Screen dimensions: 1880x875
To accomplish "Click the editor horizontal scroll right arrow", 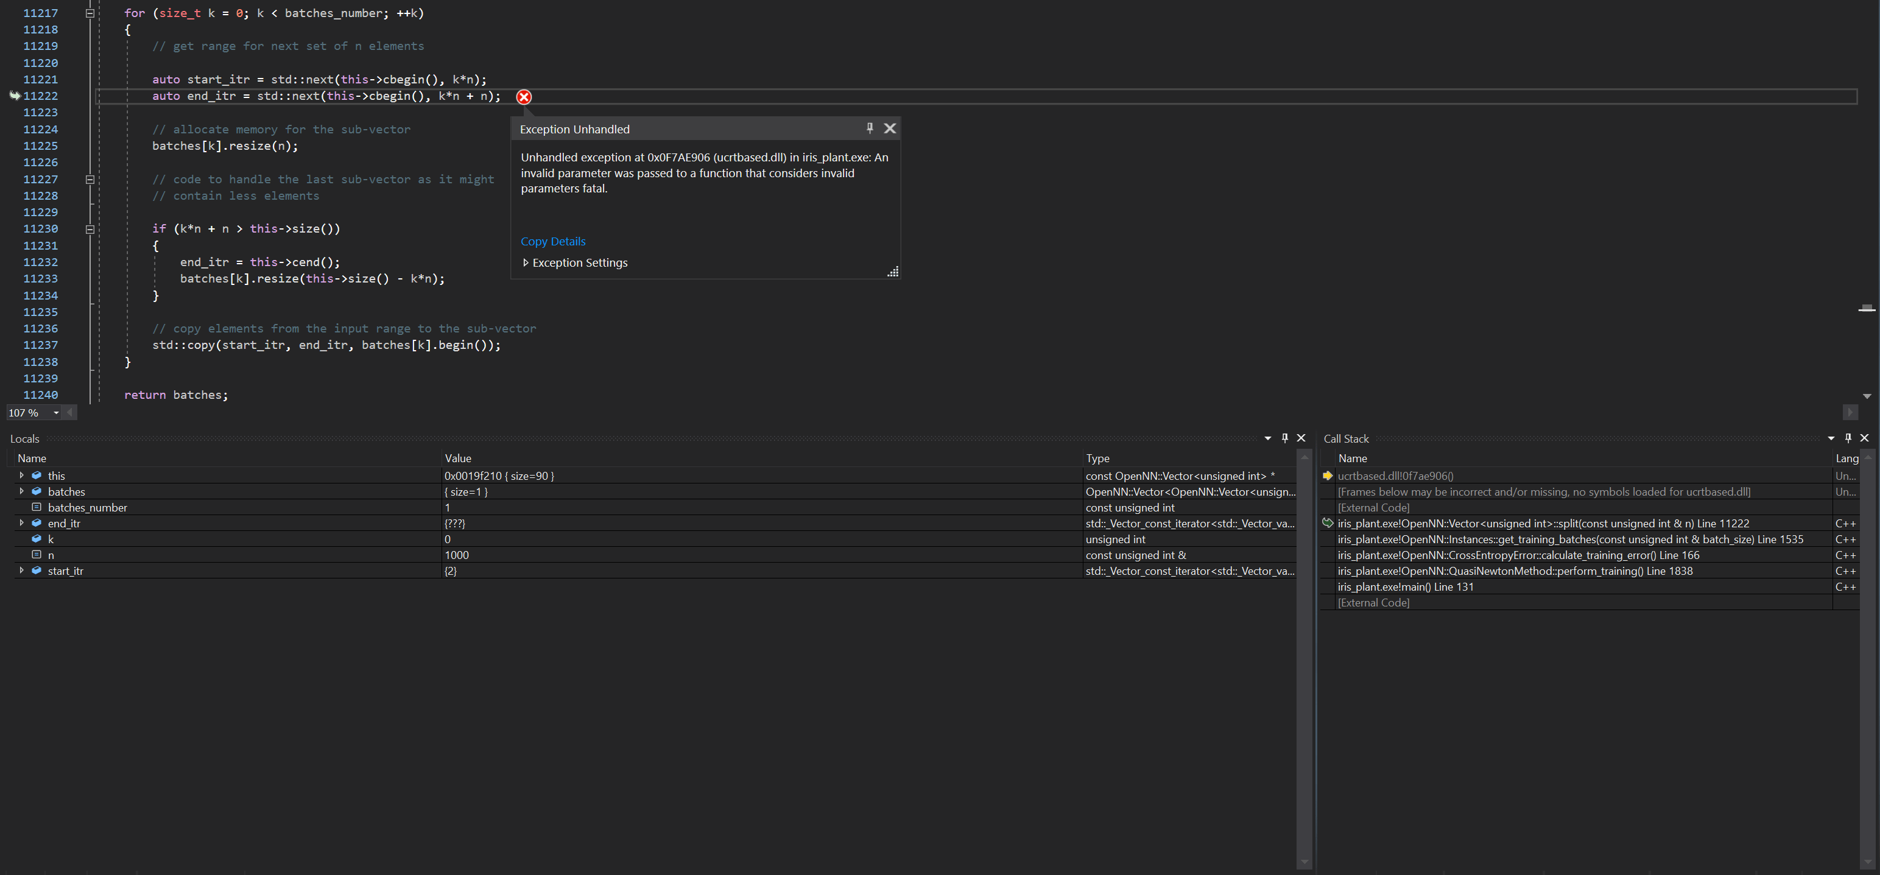I will tap(1850, 413).
